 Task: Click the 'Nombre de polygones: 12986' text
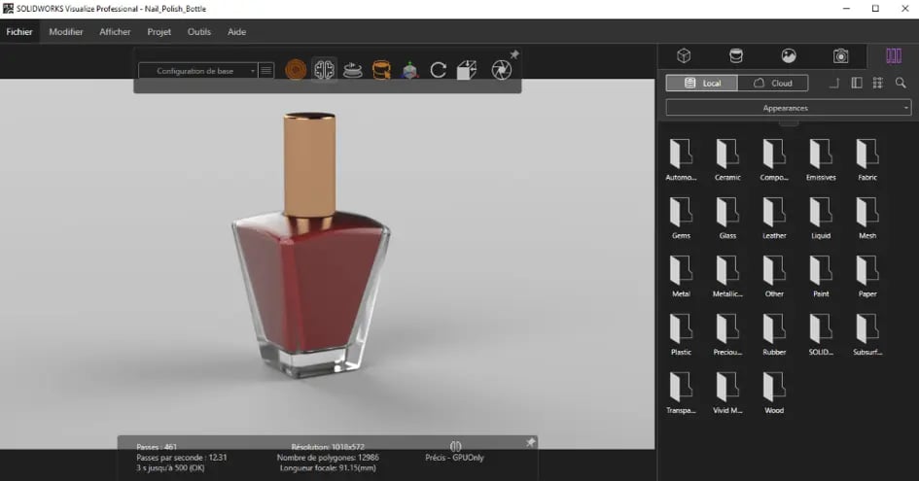point(328,457)
